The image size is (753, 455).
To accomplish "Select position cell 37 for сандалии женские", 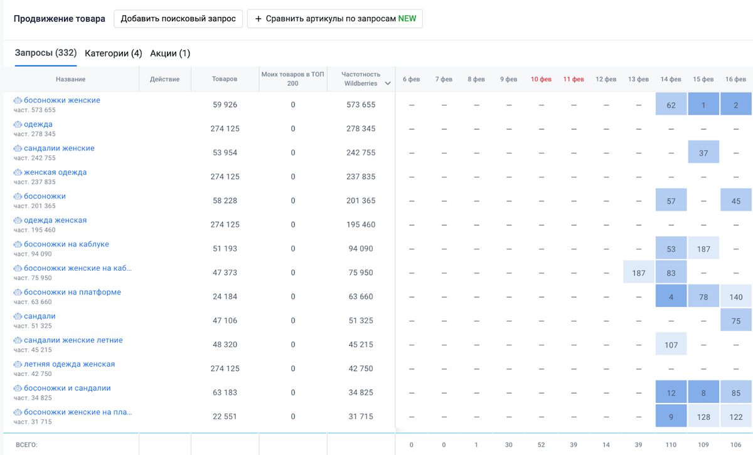I will [x=703, y=153].
